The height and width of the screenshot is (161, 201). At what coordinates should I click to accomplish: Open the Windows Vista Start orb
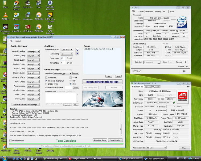click(x=5, y=159)
